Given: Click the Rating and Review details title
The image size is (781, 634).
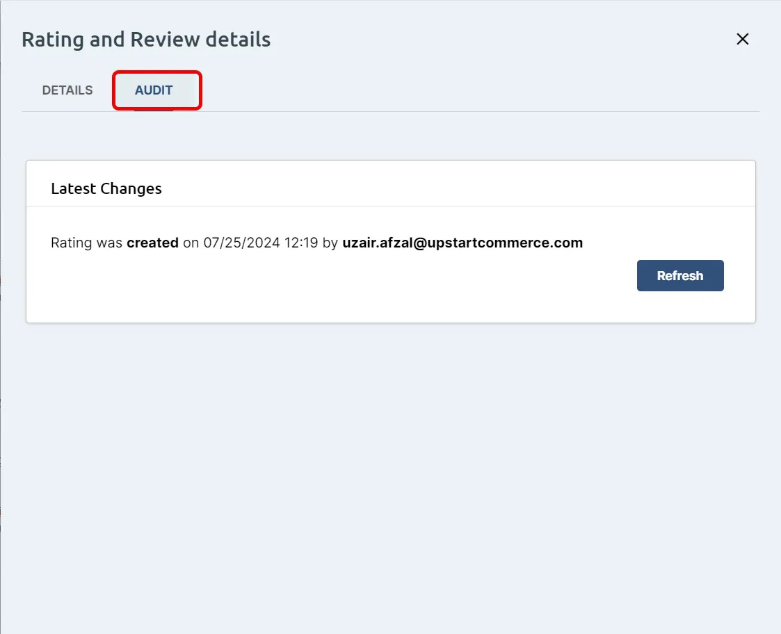Looking at the screenshot, I should pyautogui.click(x=146, y=40).
